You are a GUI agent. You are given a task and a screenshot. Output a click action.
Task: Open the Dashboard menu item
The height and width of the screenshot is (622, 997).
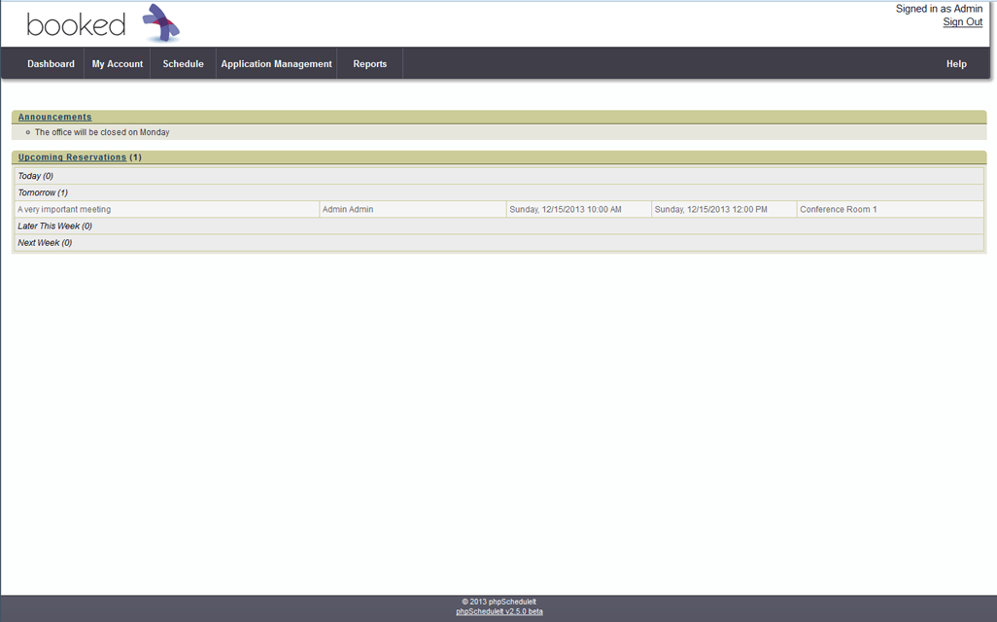pos(51,64)
